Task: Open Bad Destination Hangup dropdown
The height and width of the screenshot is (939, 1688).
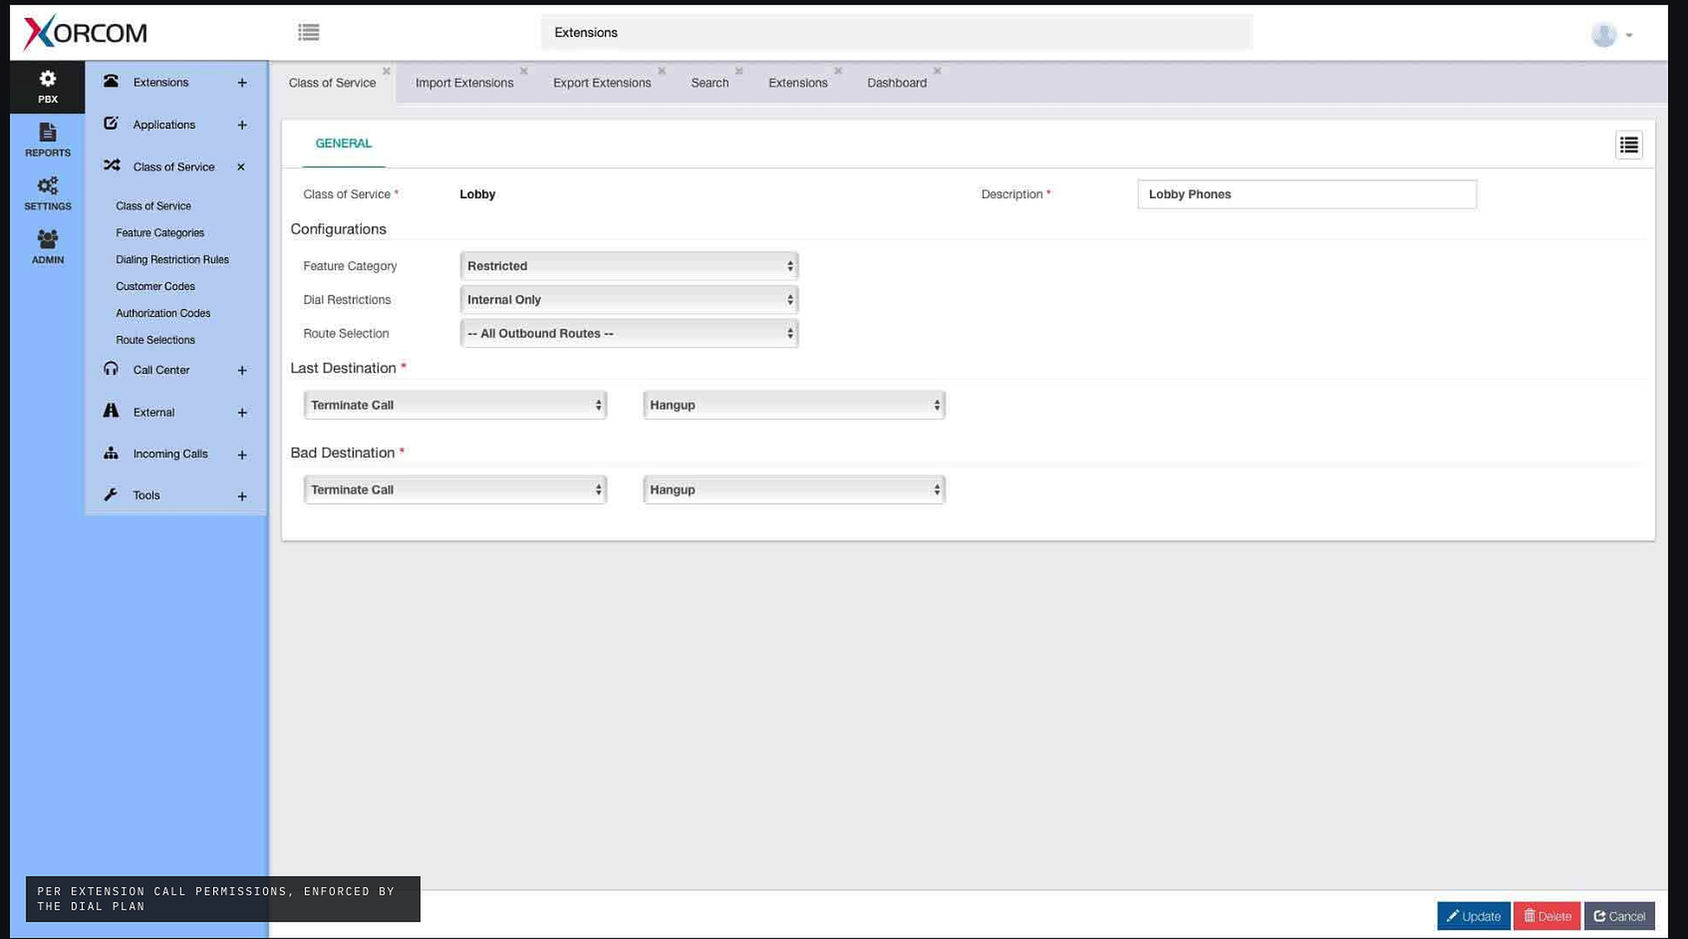Action: [x=794, y=489]
